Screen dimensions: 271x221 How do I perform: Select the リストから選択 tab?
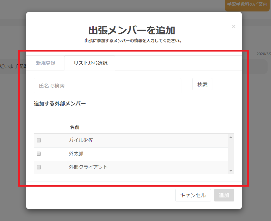click(90, 63)
